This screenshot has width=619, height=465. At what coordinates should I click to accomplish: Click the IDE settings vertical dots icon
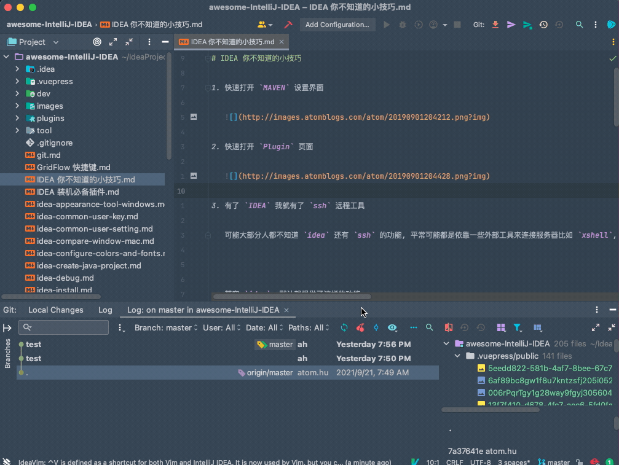pyautogui.click(x=595, y=25)
